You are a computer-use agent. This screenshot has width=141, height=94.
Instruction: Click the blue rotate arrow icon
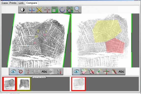pyautogui.click(x=62, y=10)
